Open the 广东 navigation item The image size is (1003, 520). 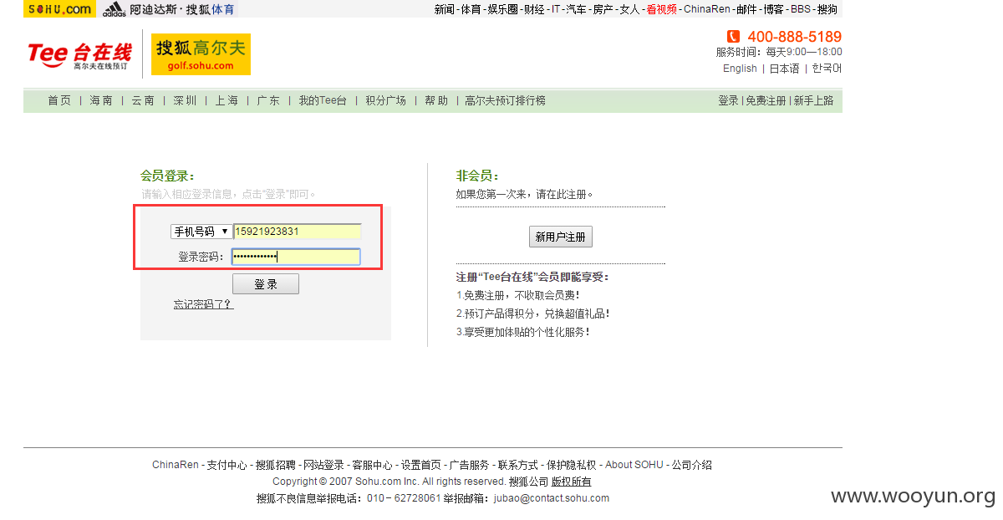268,100
